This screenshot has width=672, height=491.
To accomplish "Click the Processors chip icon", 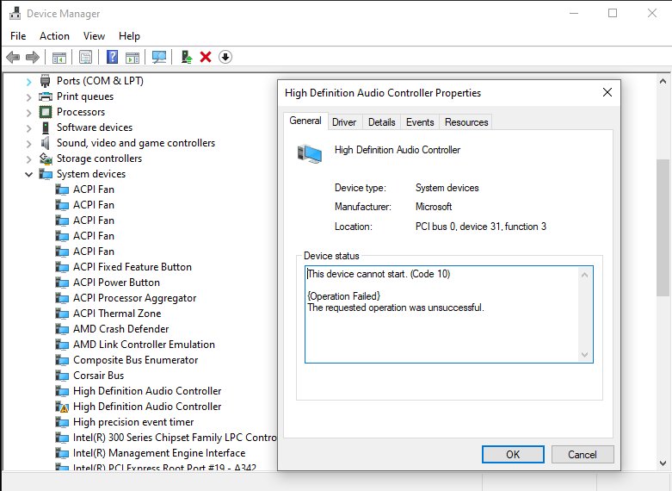I will pos(46,112).
